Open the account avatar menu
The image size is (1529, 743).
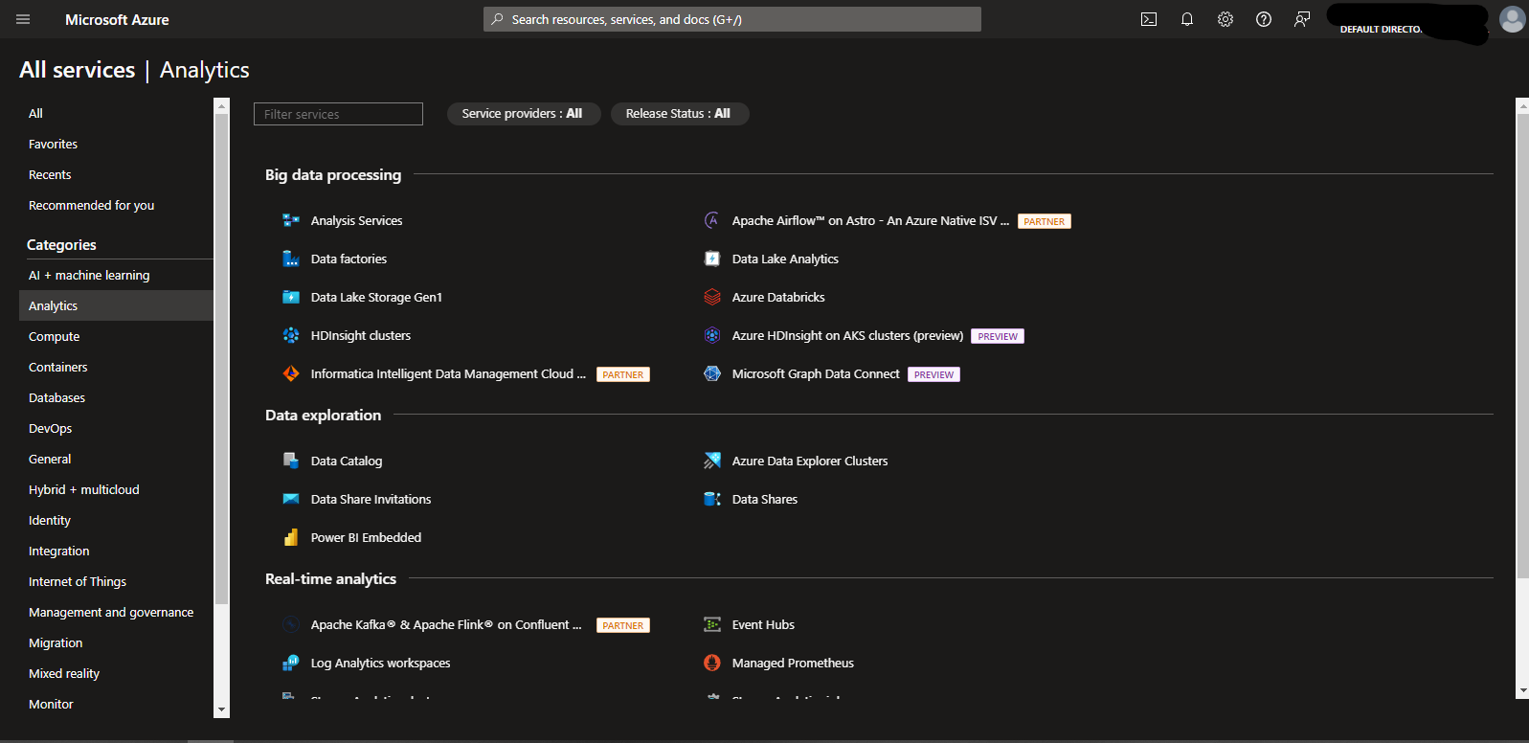[x=1512, y=19]
